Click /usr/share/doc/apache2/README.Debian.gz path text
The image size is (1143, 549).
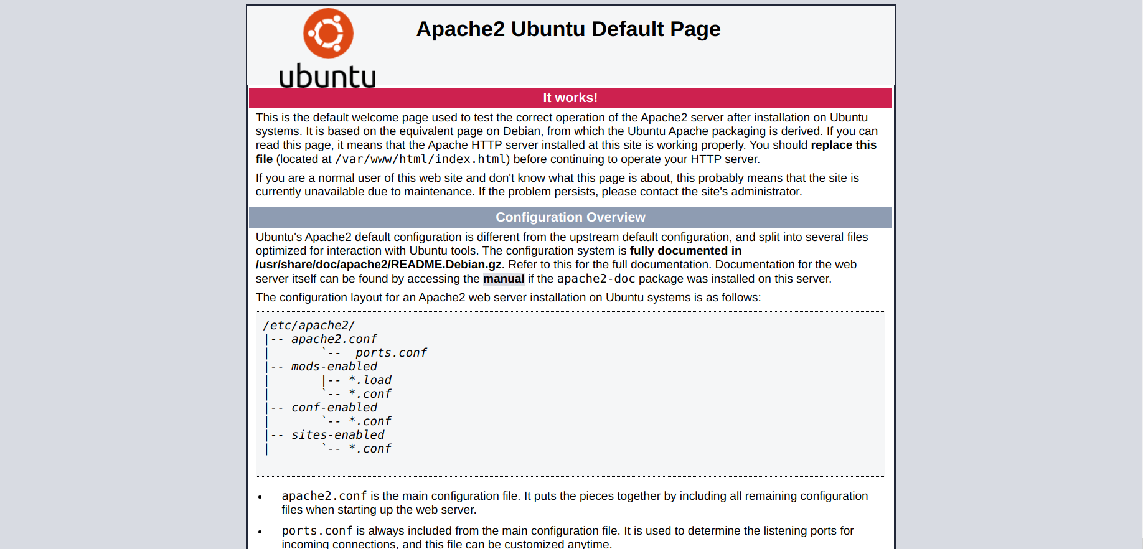[379, 265]
